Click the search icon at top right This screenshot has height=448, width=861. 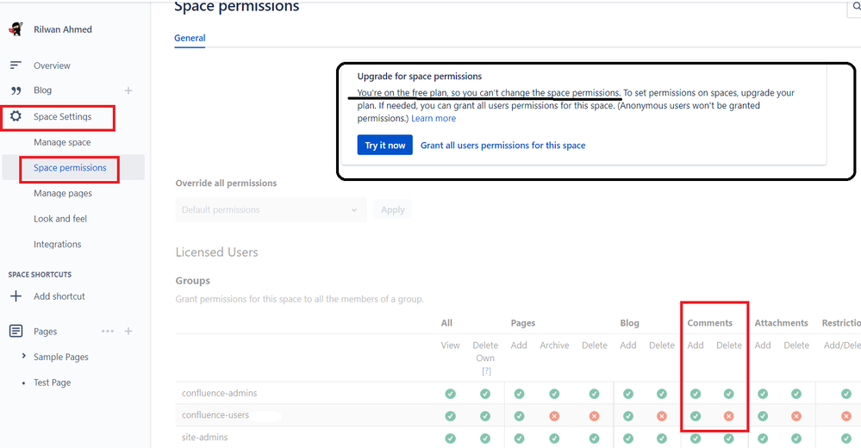856,7
